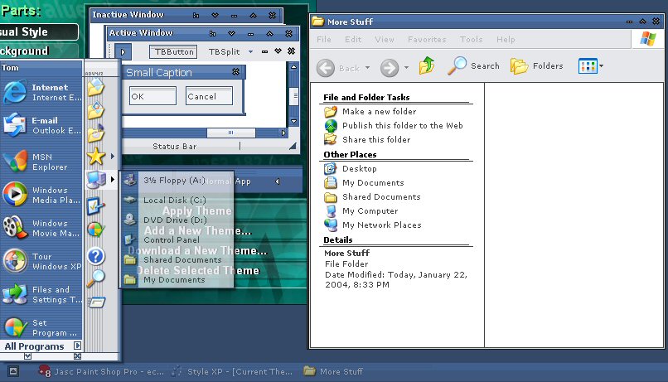Select Local Disk (C:) menu item
668x382 pixels.
tap(177, 200)
